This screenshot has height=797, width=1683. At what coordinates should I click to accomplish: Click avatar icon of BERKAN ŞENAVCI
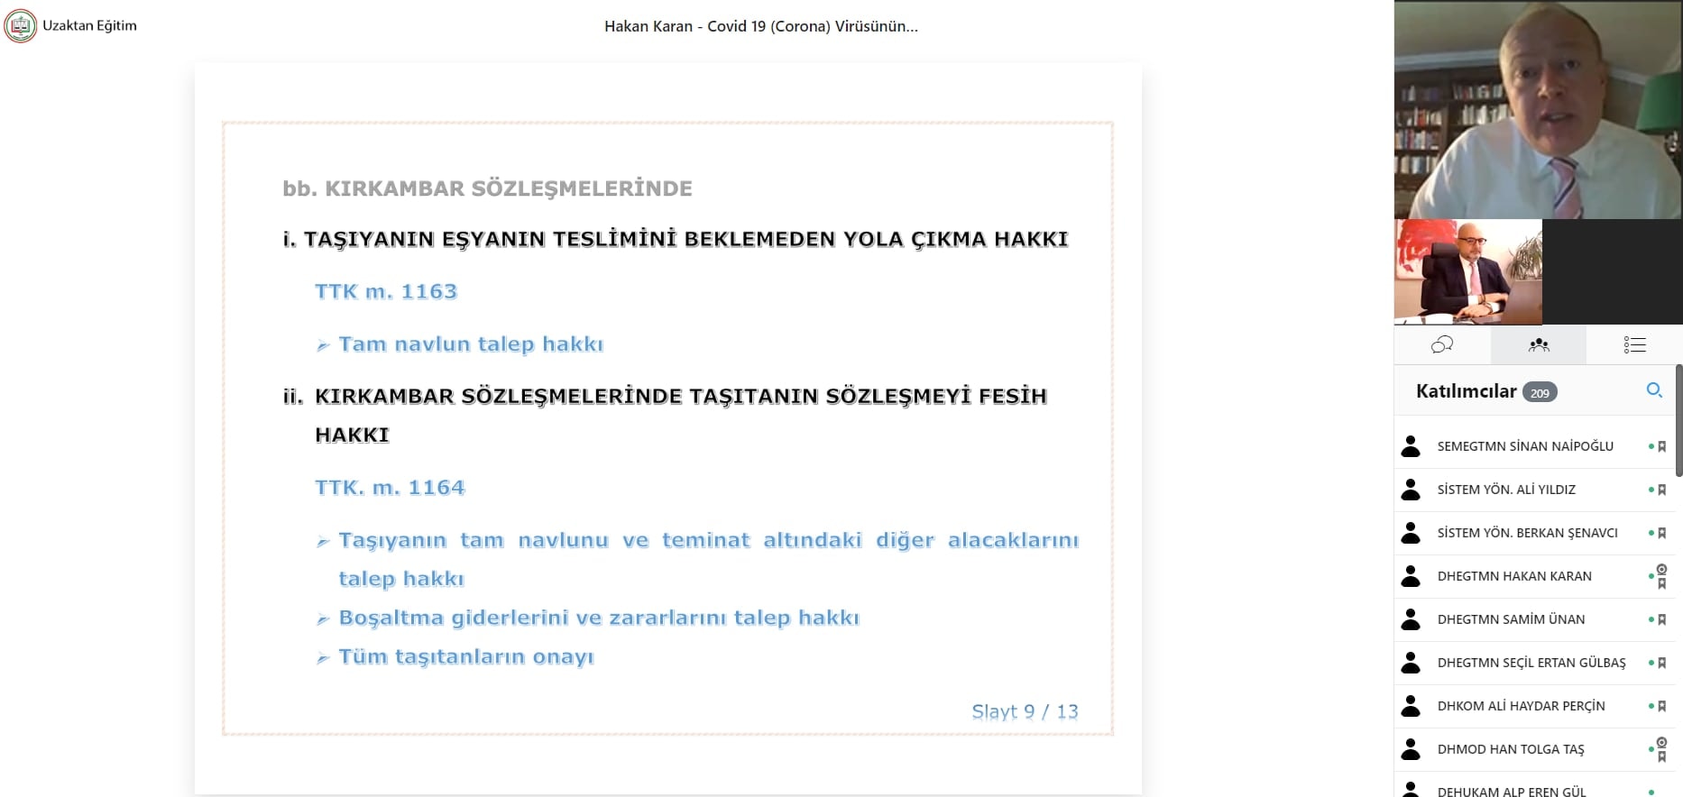tap(1411, 533)
